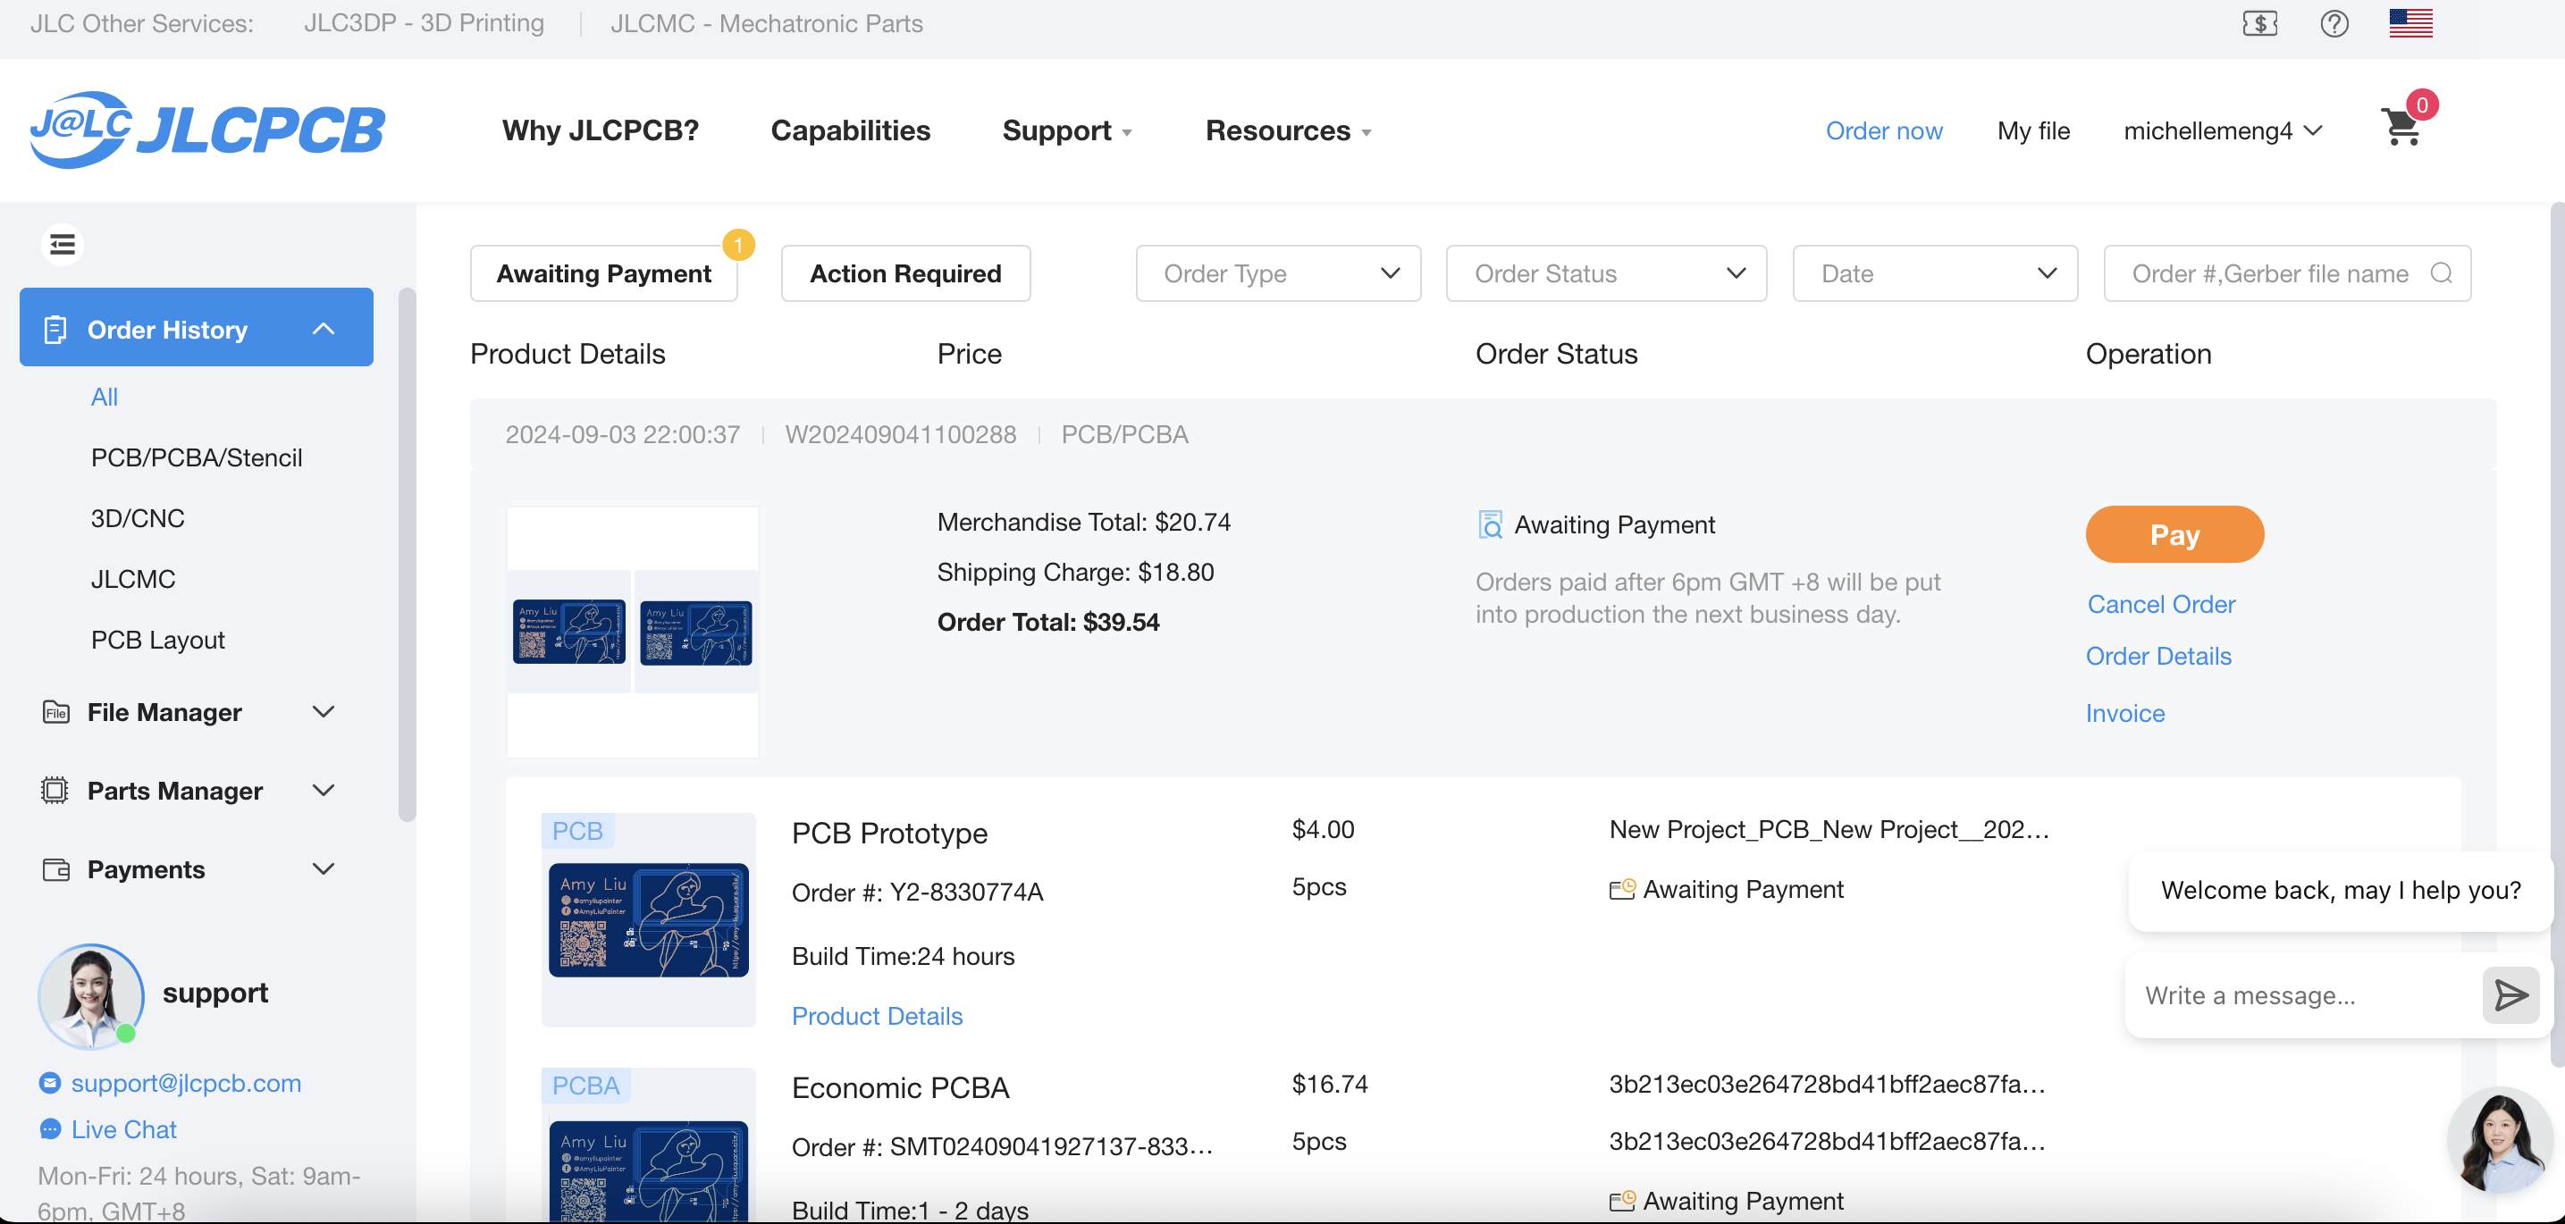Open the Order Status dropdown
The width and height of the screenshot is (2565, 1224).
click(1605, 273)
